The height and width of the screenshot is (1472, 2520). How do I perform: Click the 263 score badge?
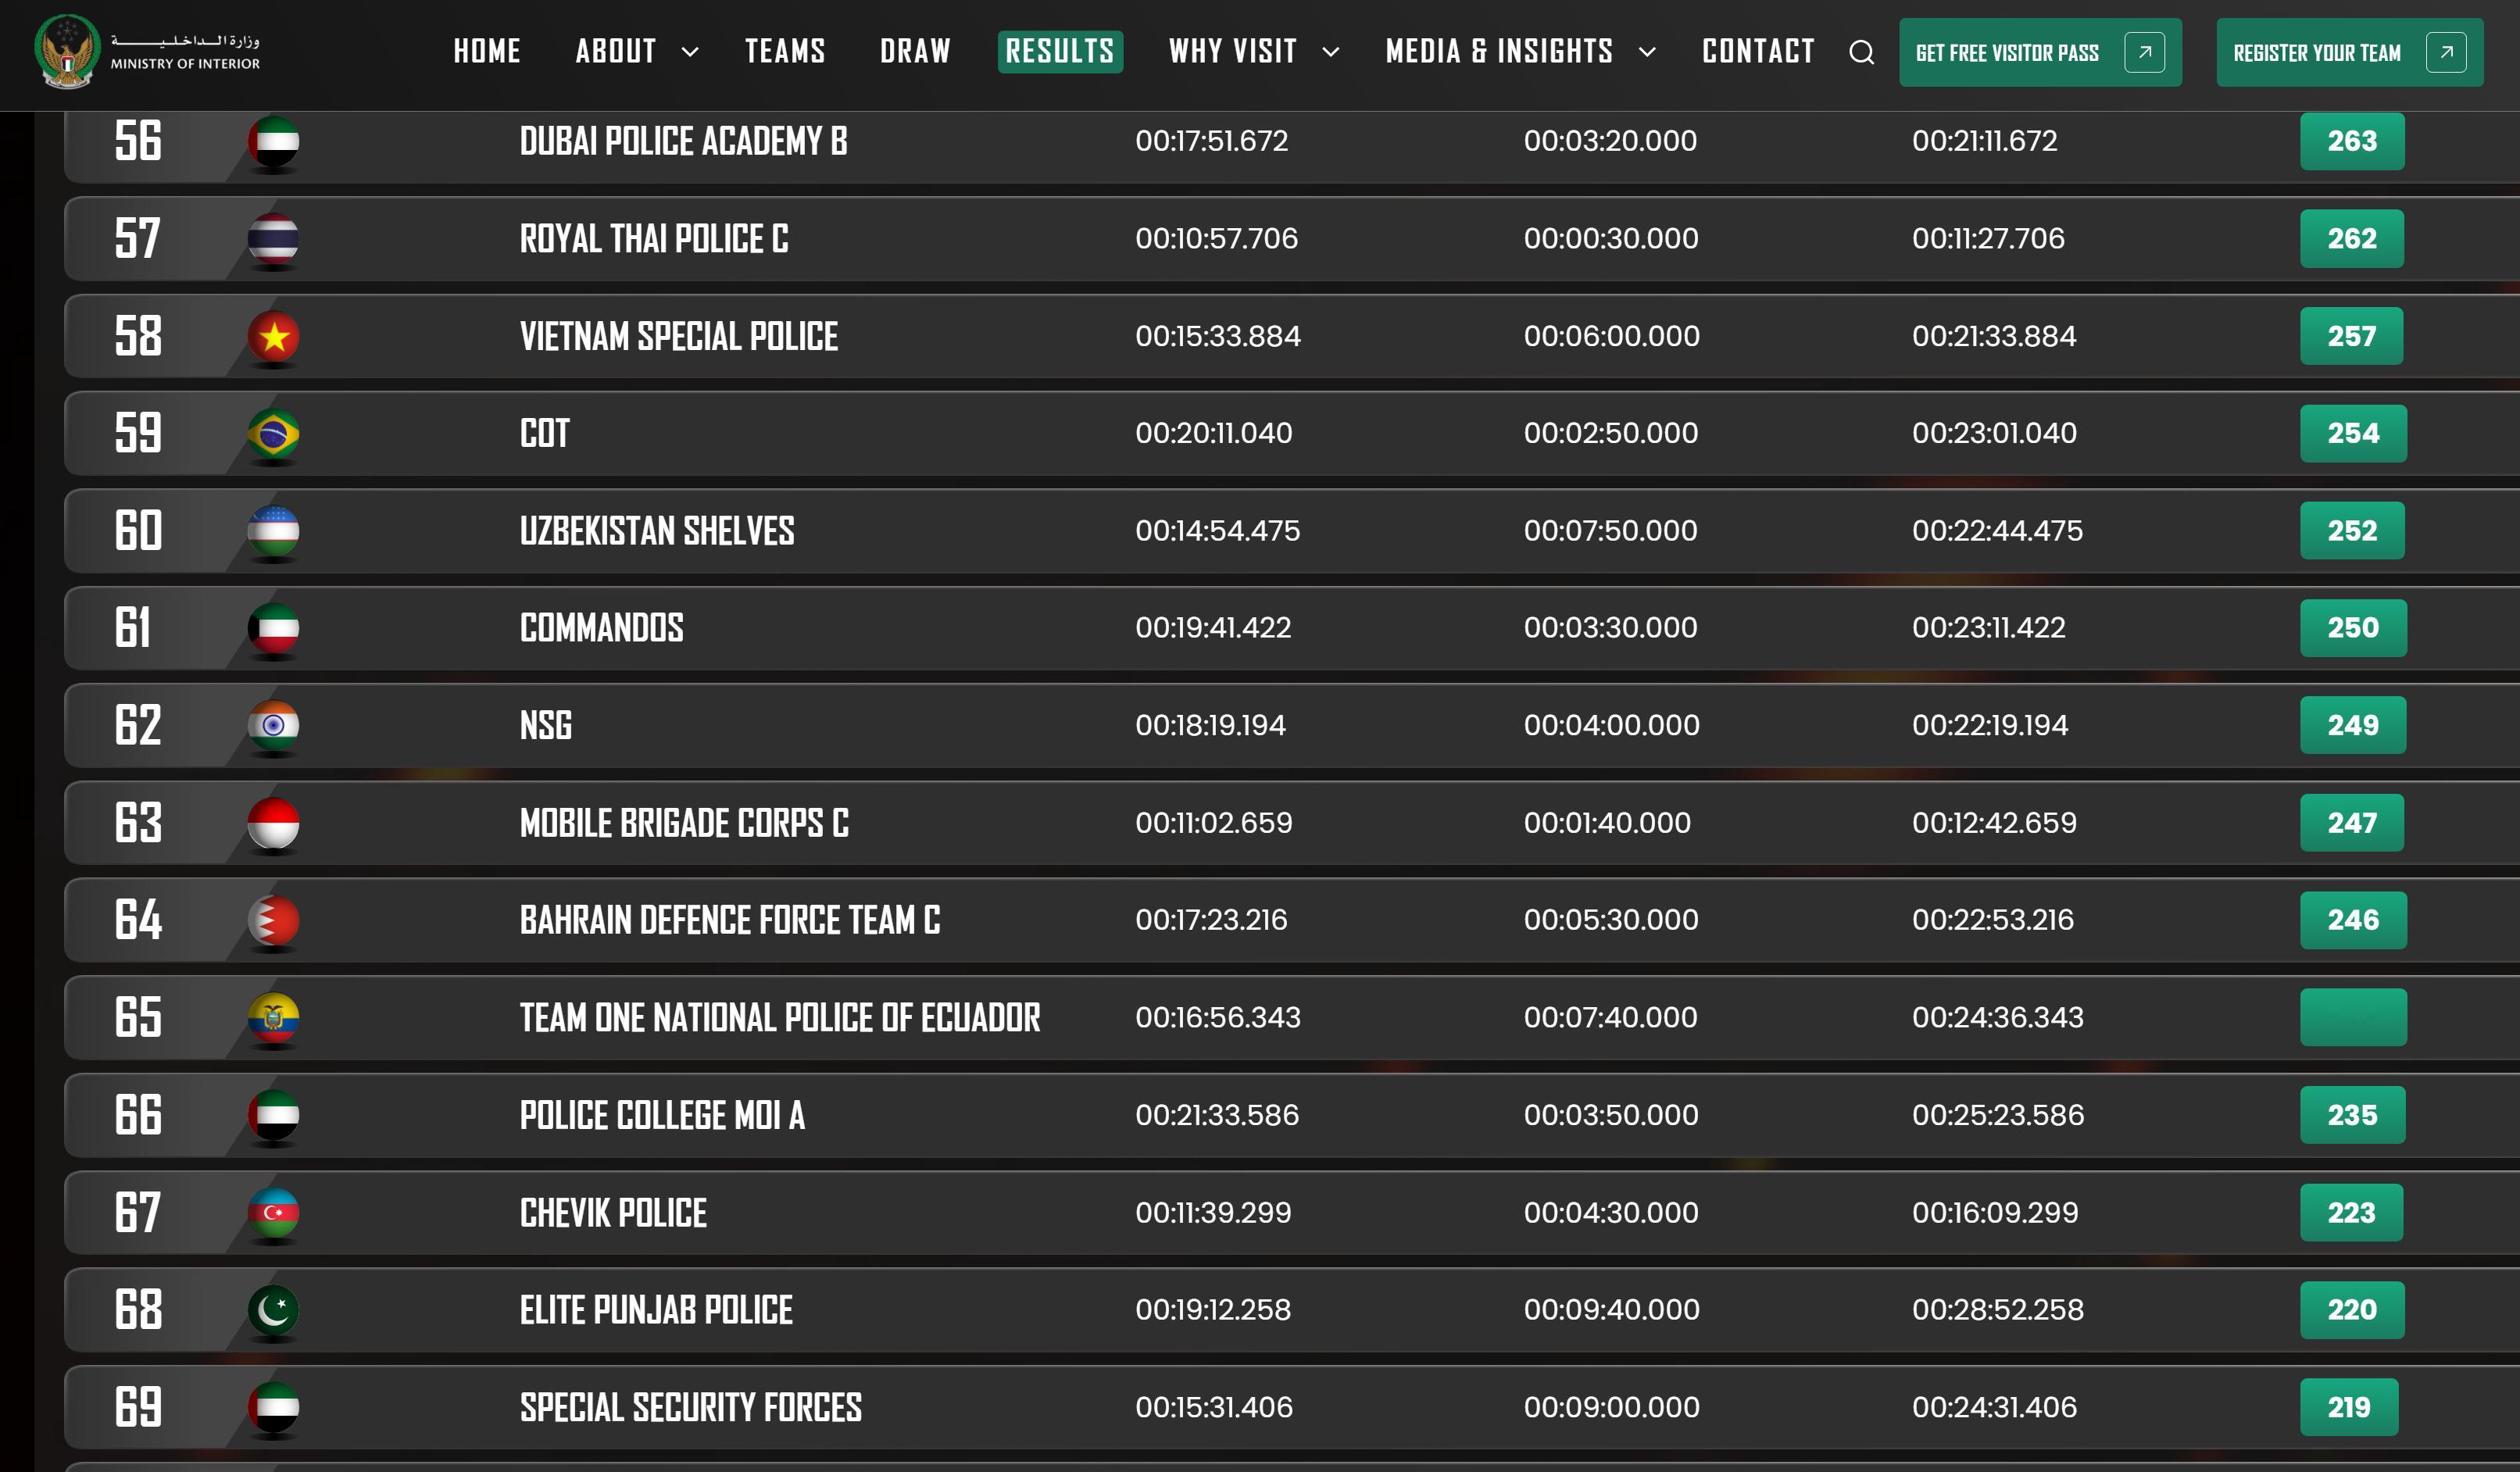2351,141
